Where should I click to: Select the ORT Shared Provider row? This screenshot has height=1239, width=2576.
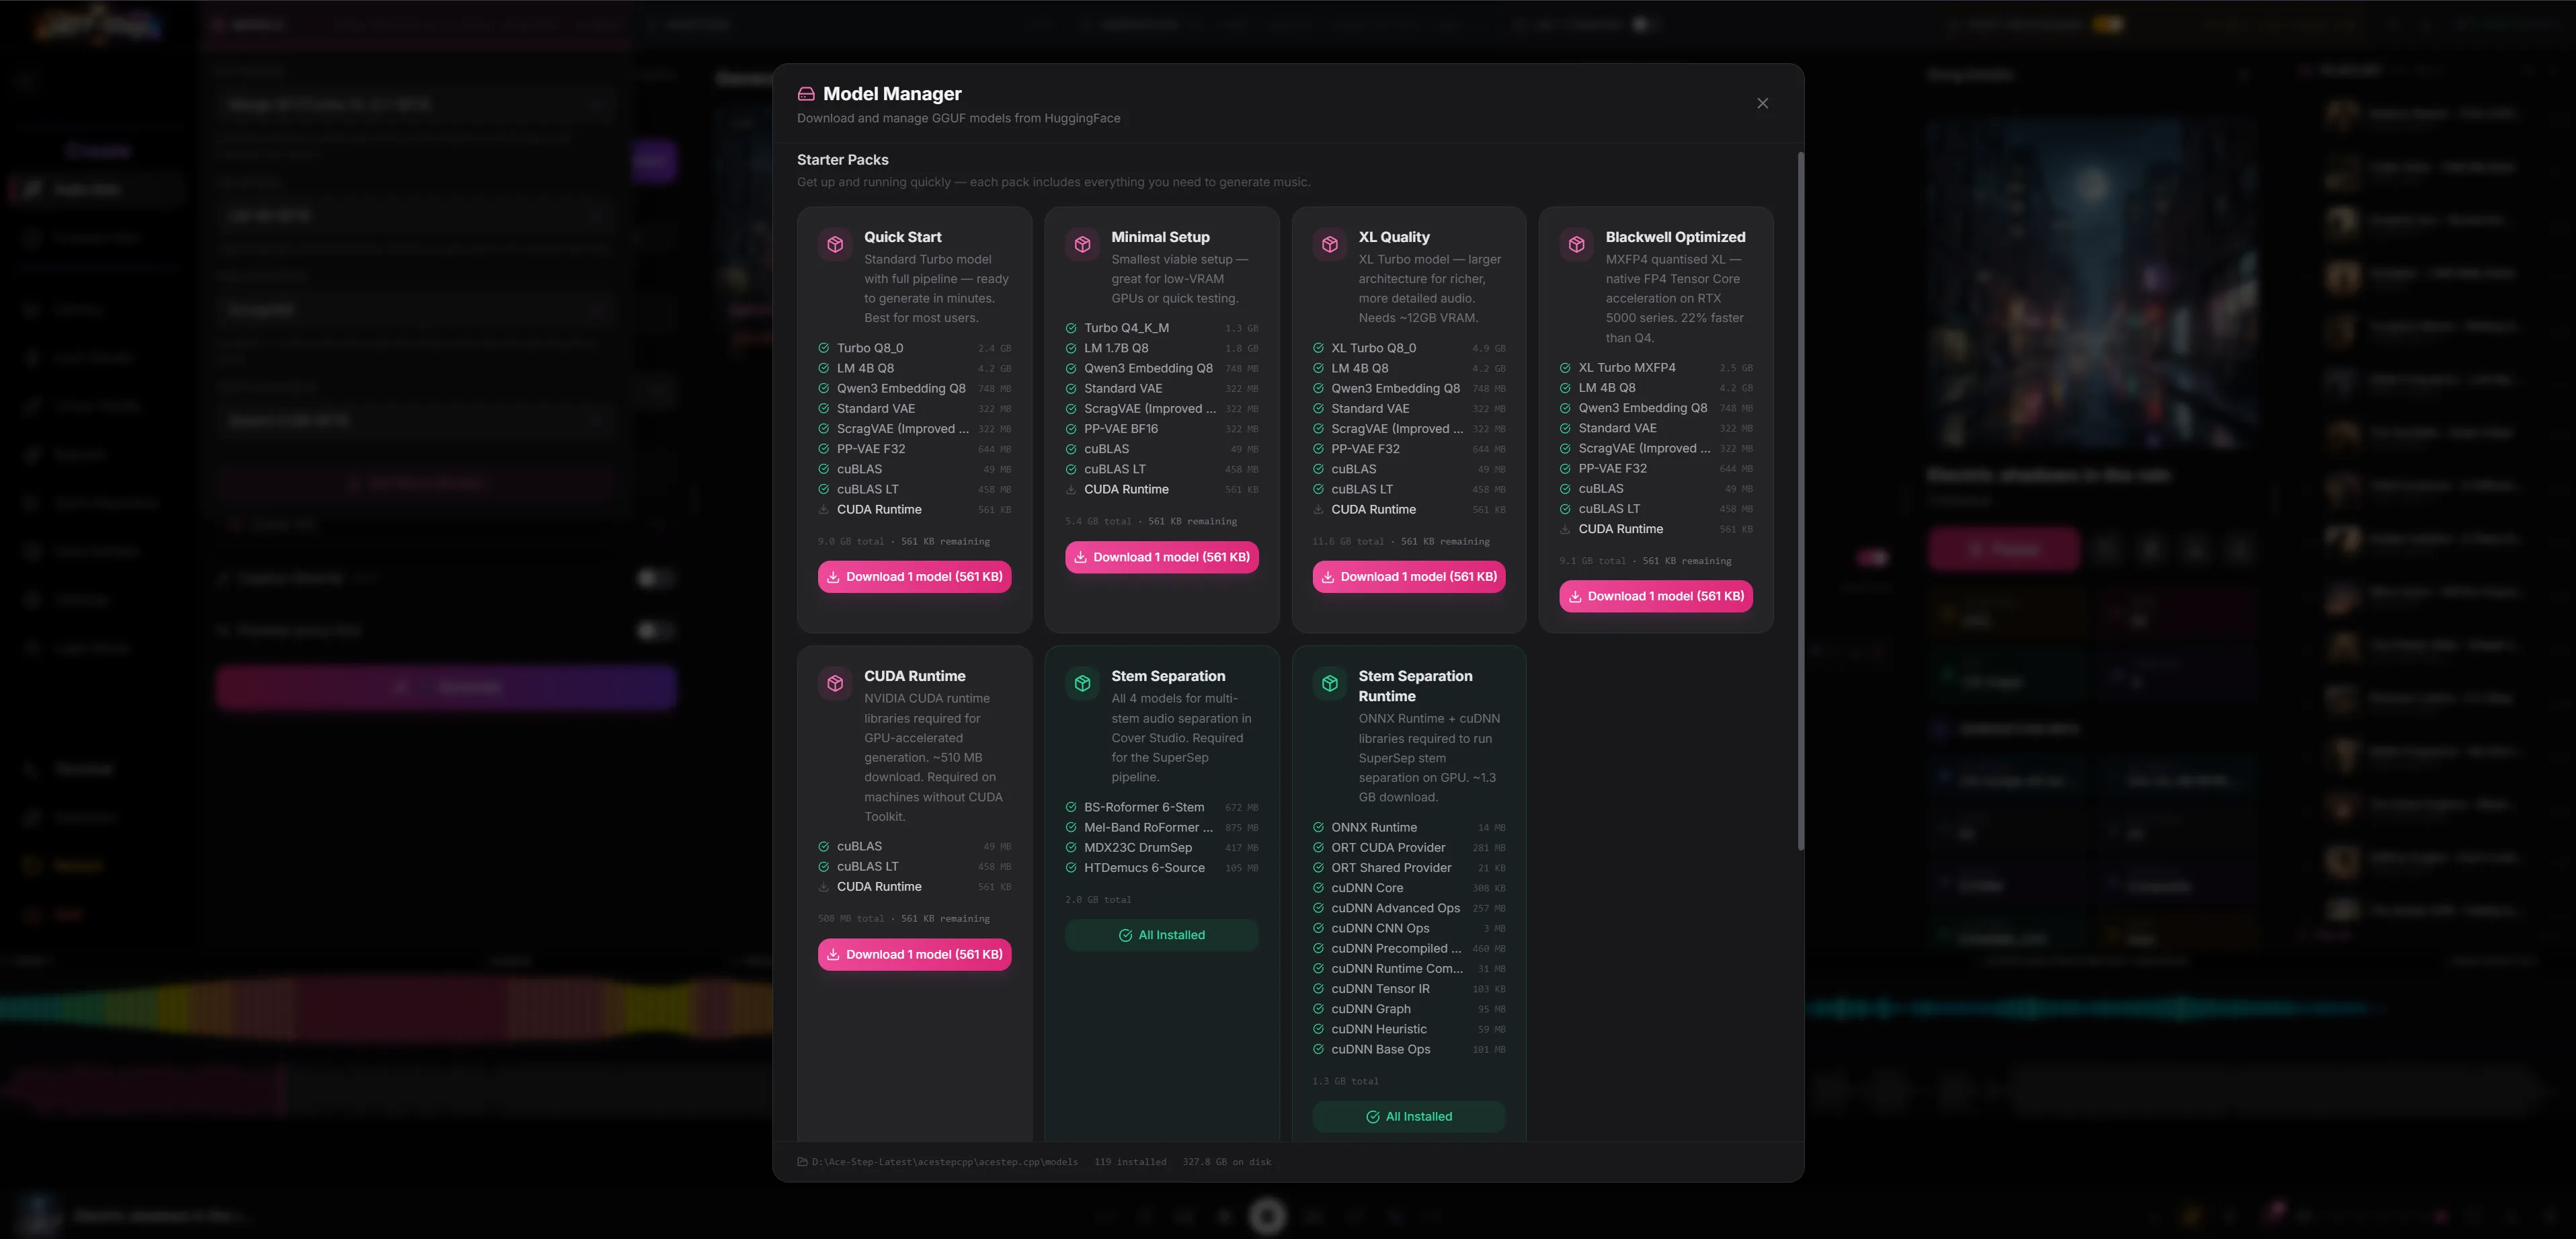(1408, 868)
